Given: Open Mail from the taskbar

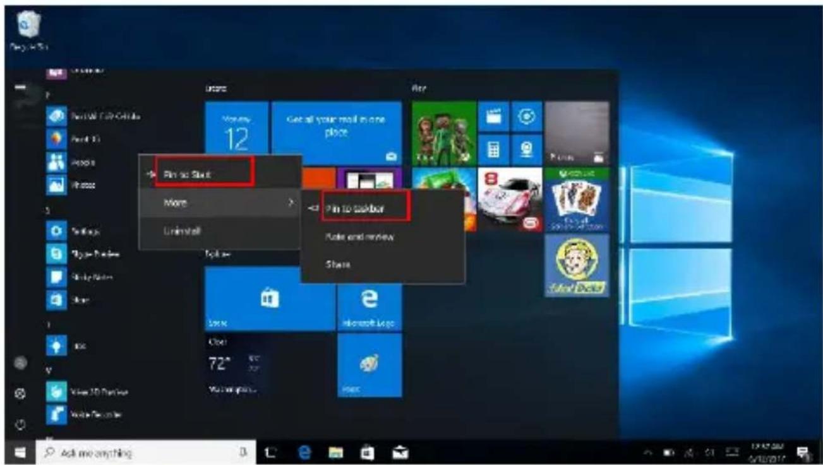Looking at the screenshot, I should click(x=402, y=451).
